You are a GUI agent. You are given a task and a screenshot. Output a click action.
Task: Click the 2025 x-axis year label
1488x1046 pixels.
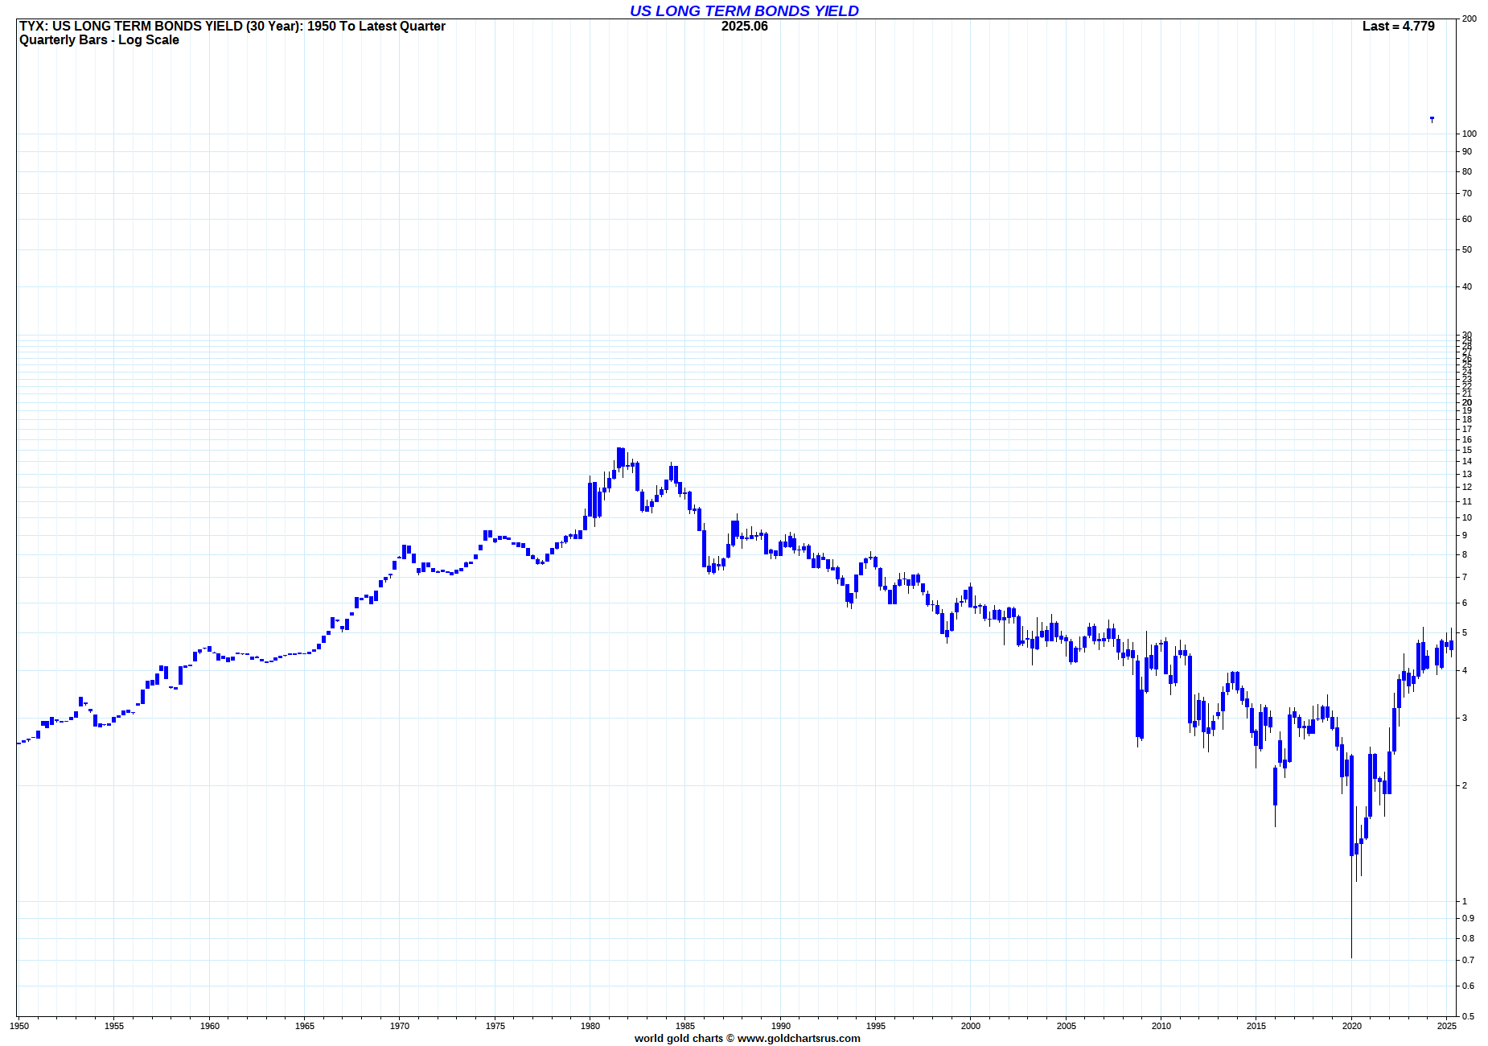pos(1447,1026)
